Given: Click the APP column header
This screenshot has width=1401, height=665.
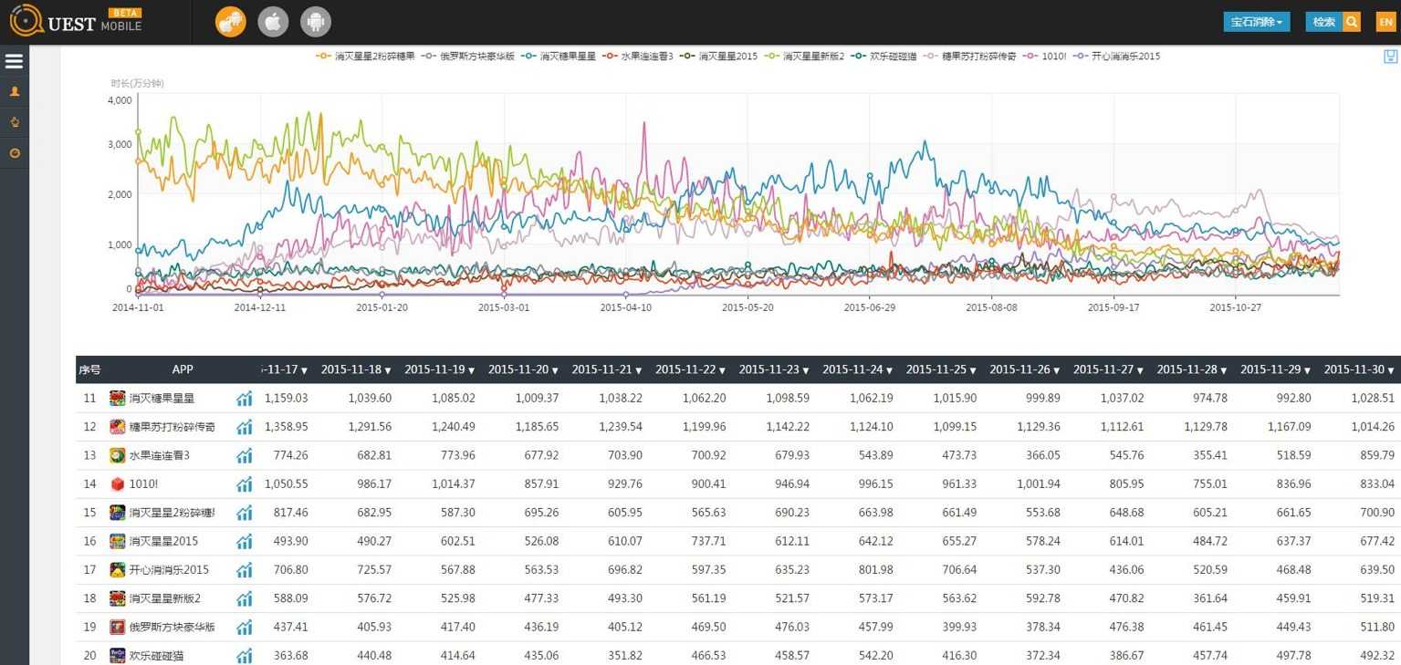Looking at the screenshot, I should (x=183, y=369).
